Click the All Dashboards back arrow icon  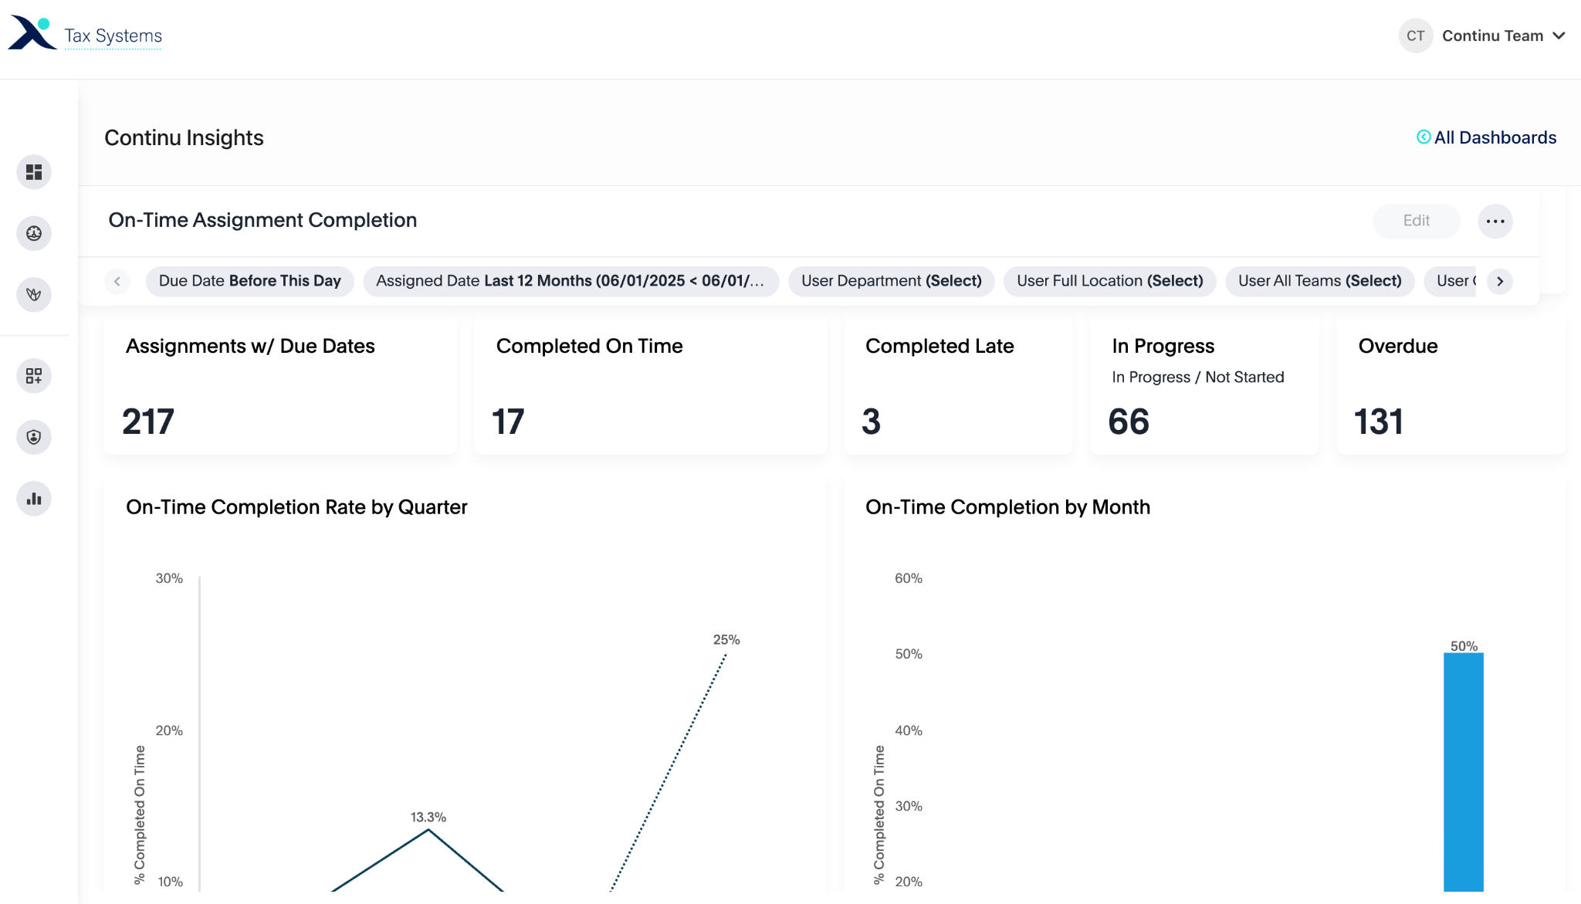pyautogui.click(x=1424, y=137)
